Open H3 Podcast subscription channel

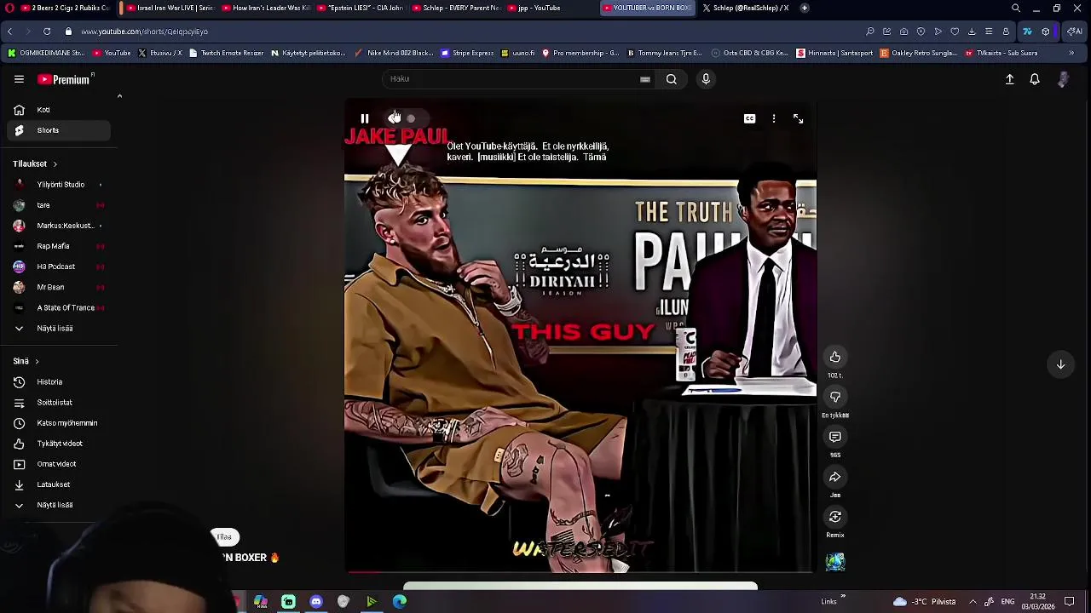59,266
